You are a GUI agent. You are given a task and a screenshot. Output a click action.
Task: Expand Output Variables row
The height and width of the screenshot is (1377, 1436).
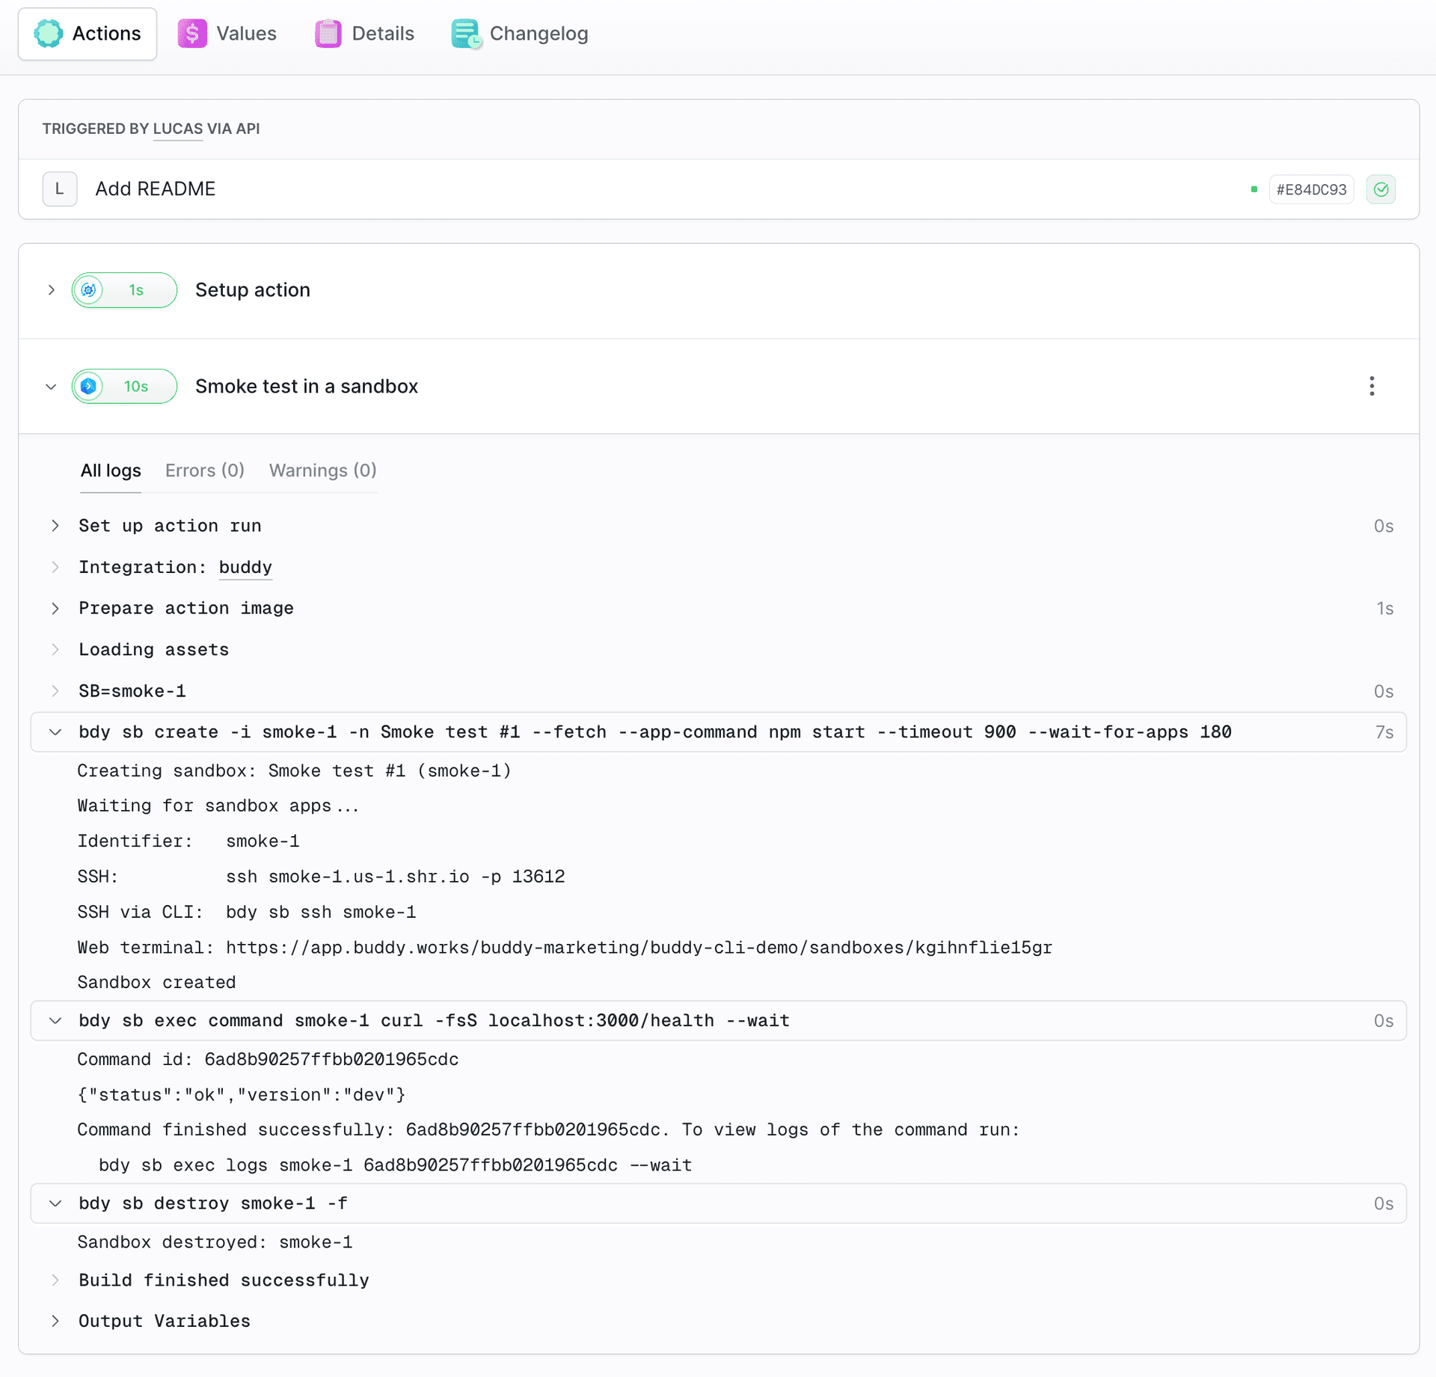click(x=55, y=1322)
